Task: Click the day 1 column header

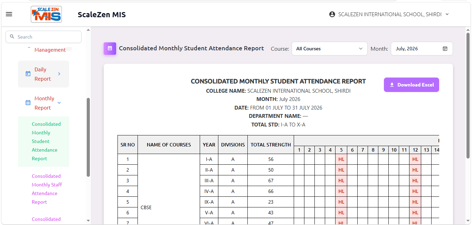Action: click(x=299, y=150)
